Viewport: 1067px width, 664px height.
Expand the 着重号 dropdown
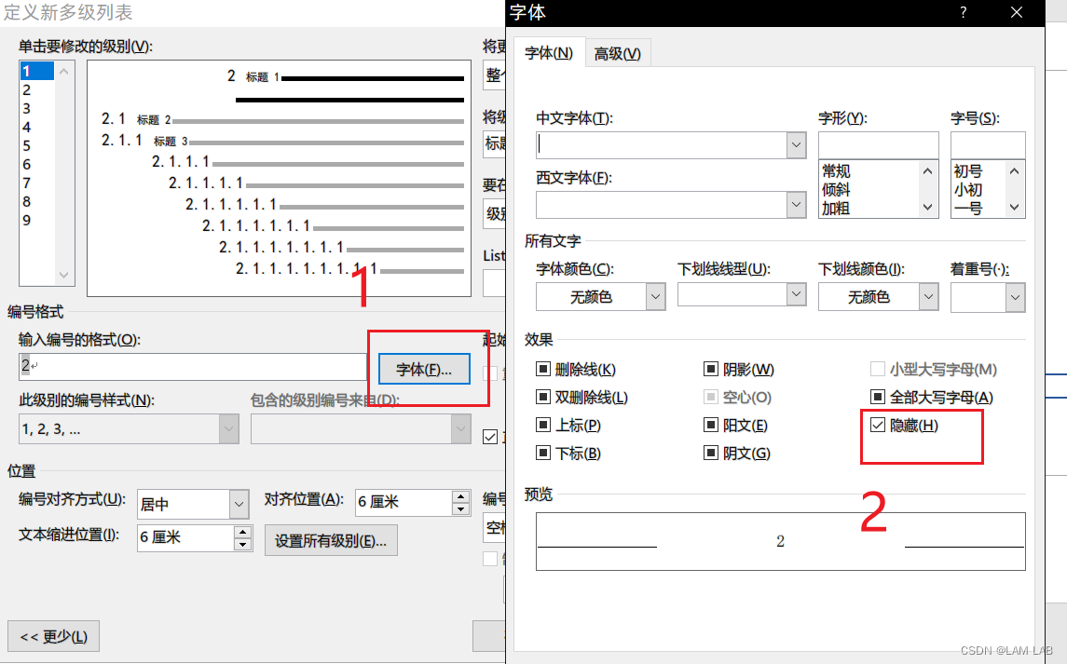[1016, 297]
